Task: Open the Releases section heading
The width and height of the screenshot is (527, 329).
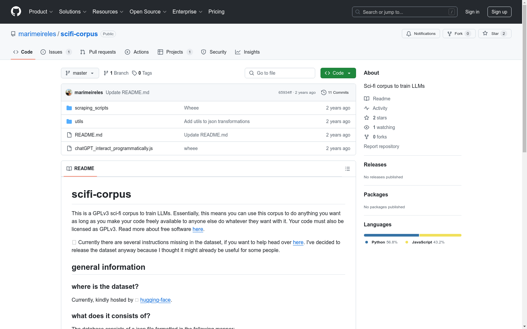Action: (375, 164)
